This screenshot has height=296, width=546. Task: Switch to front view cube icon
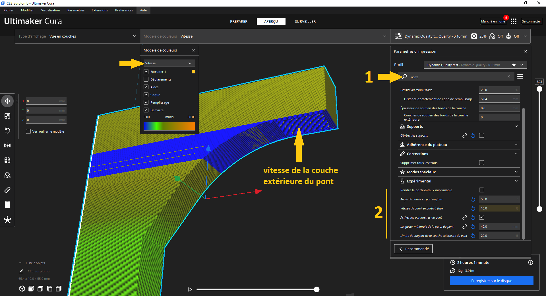tap(31, 289)
